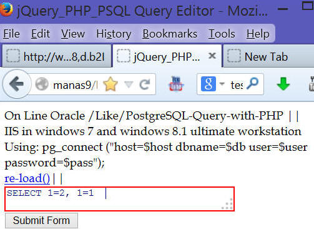Expand the URL history dropdown arrow

pyautogui.click(x=129, y=84)
